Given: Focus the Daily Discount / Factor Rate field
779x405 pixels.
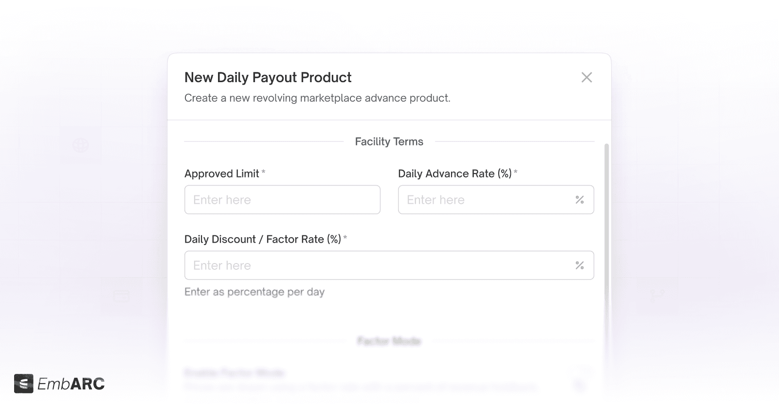Looking at the screenshot, I should point(389,265).
